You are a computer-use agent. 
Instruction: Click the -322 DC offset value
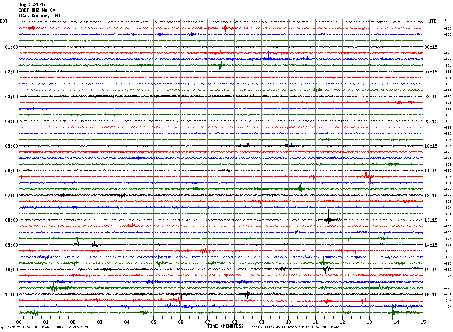click(x=447, y=282)
